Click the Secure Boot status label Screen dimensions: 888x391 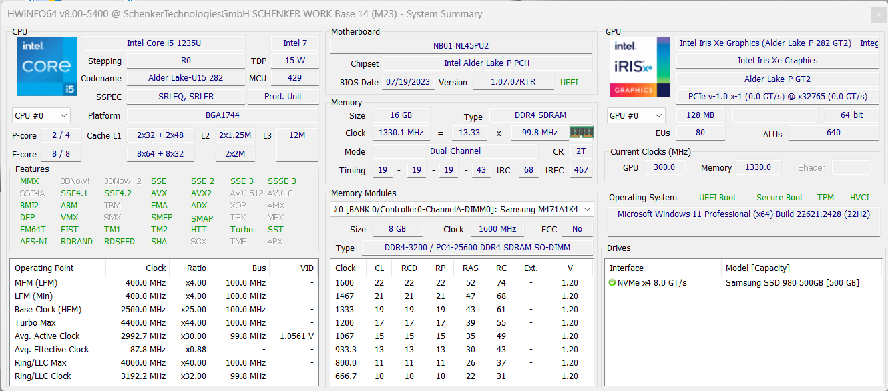[x=779, y=198]
